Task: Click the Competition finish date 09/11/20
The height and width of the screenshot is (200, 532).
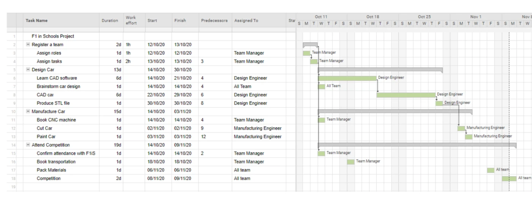Action: [183, 178]
